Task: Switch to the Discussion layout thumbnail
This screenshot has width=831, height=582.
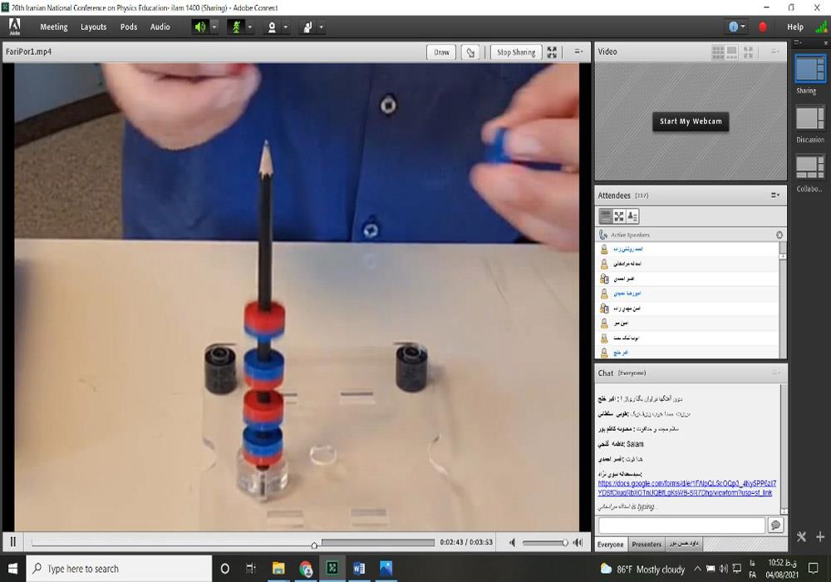Action: [x=809, y=119]
